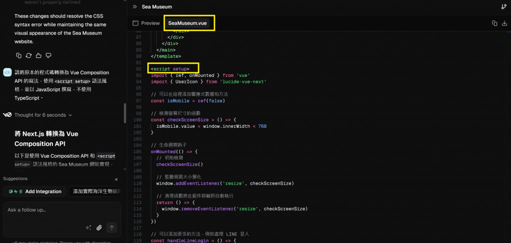Give the response a thumbs down
The width and height of the screenshot is (511, 243).
click(x=48, y=55)
